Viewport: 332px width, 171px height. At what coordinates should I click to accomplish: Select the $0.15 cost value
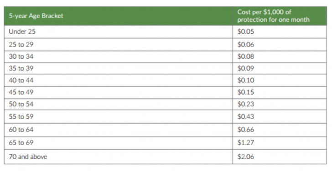click(x=246, y=92)
